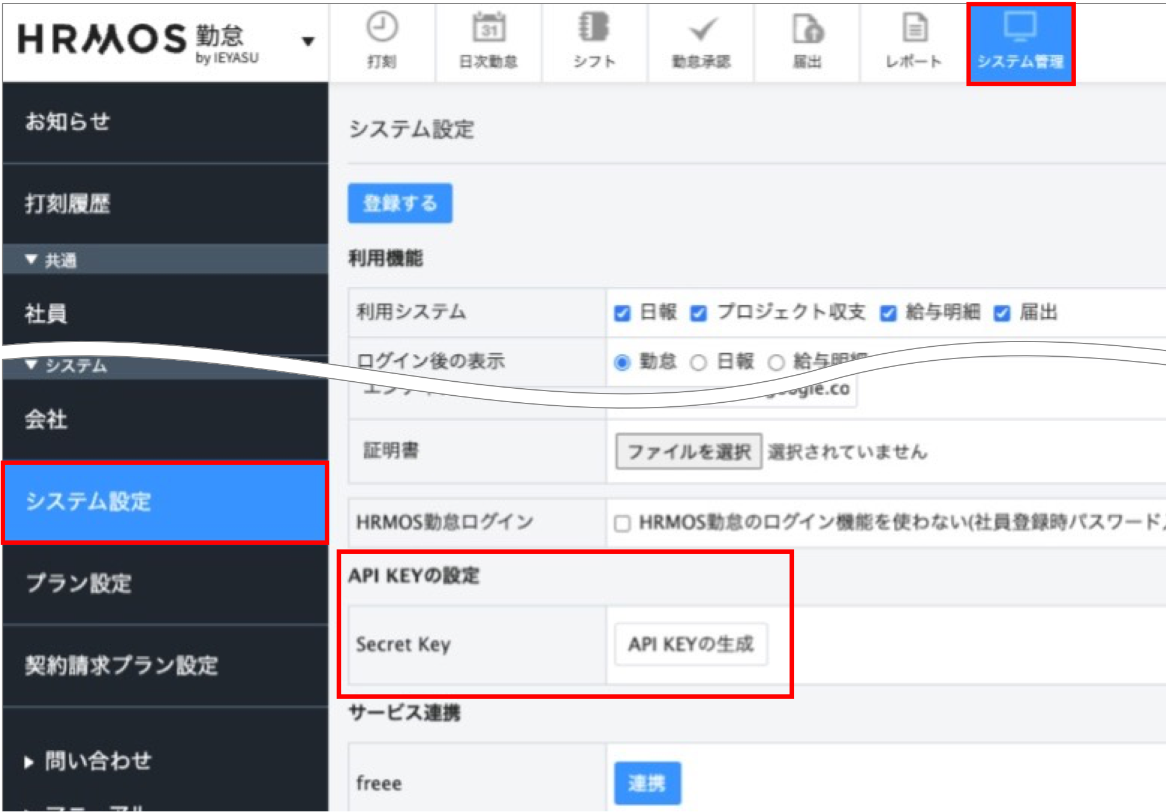Viewport: 1167px width, 812px height.
Task: Uncheck the 日報 checkbox
Action: point(622,313)
